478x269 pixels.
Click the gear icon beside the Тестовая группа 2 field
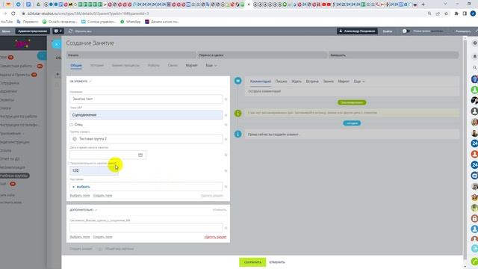pos(226,139)
